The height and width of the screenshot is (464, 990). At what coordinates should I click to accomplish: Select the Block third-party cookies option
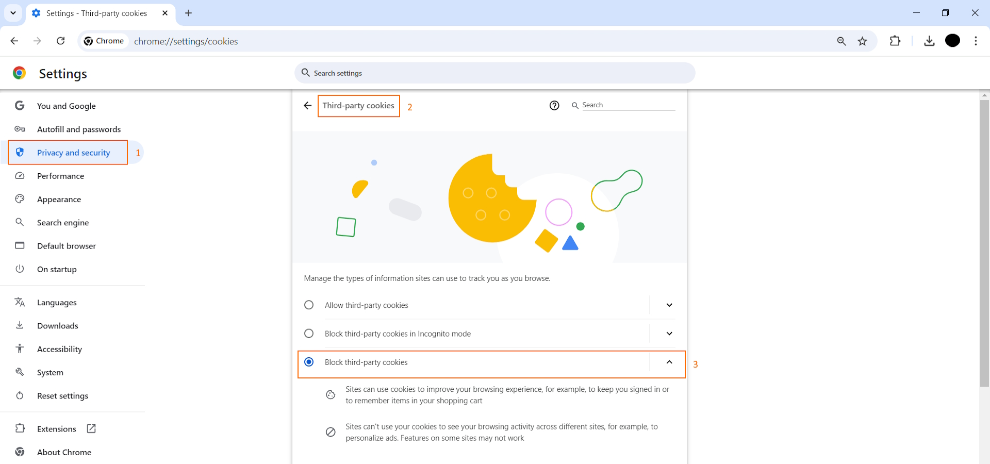coord(309,362)
